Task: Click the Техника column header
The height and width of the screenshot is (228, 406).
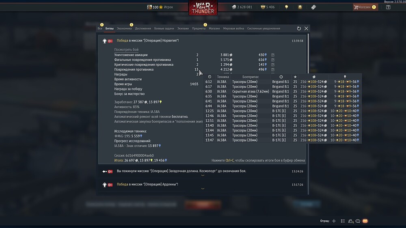Action: 222,77
